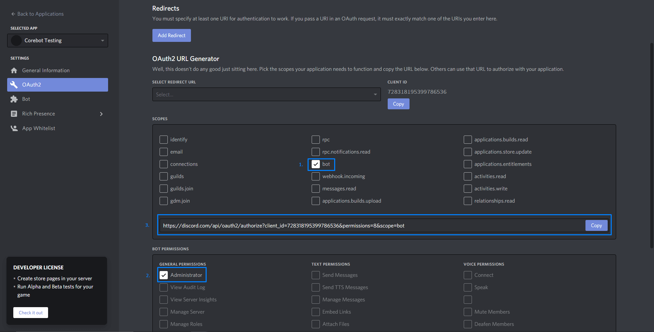Click Check it out in Developer License

[31, 313]
